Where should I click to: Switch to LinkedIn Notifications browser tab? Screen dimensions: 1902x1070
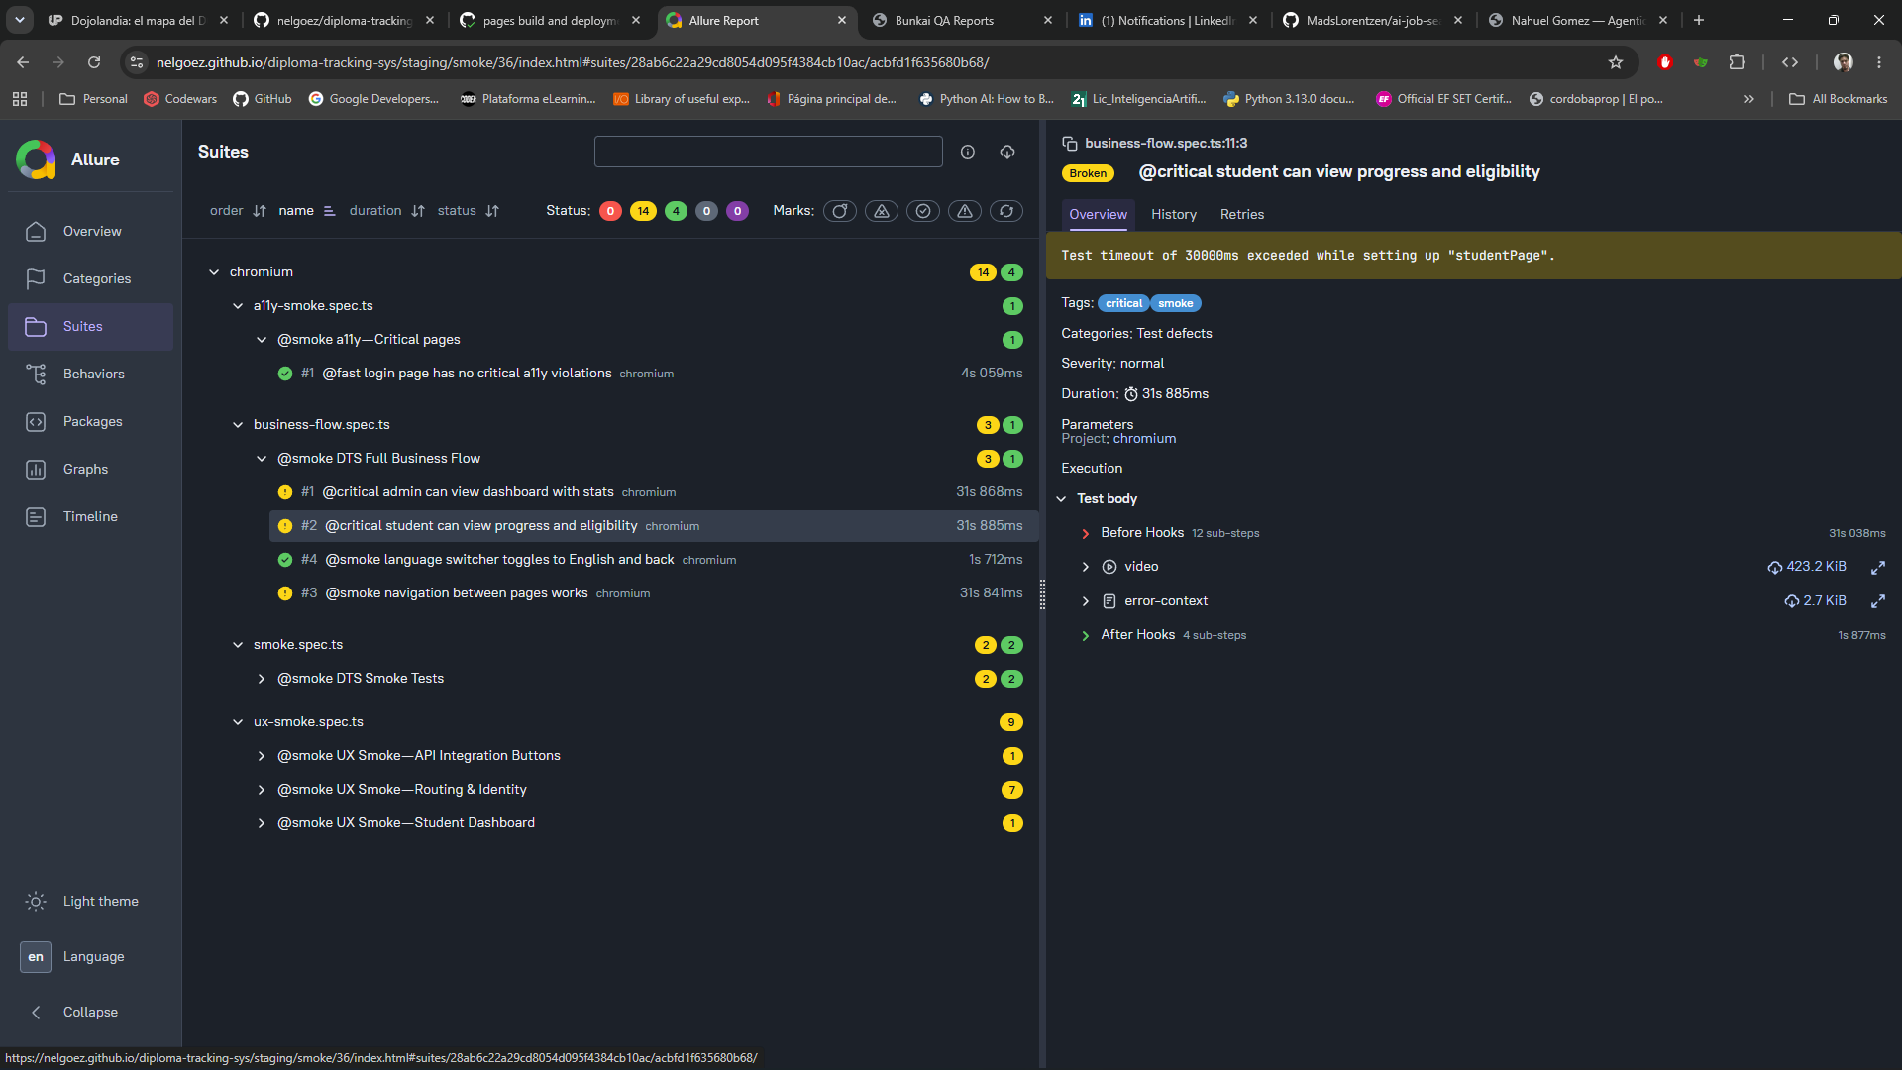(1169, 20)
